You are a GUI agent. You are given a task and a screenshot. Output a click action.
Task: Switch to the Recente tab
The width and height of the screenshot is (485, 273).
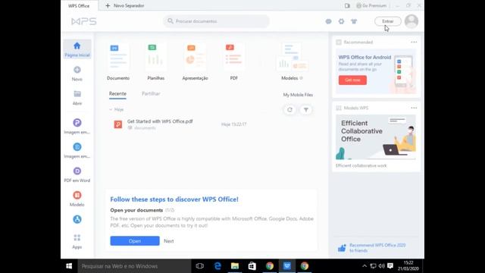pos(117,94)
